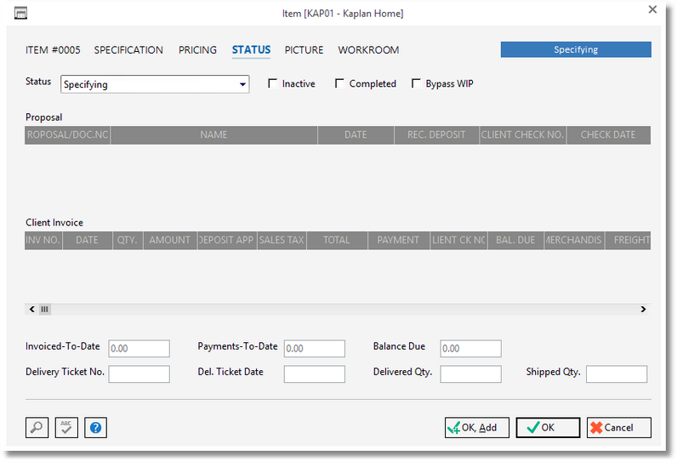Screen dimensions: 677x462
Task: Open the WORKROOM tab
Action: click(x=368, y=50)
